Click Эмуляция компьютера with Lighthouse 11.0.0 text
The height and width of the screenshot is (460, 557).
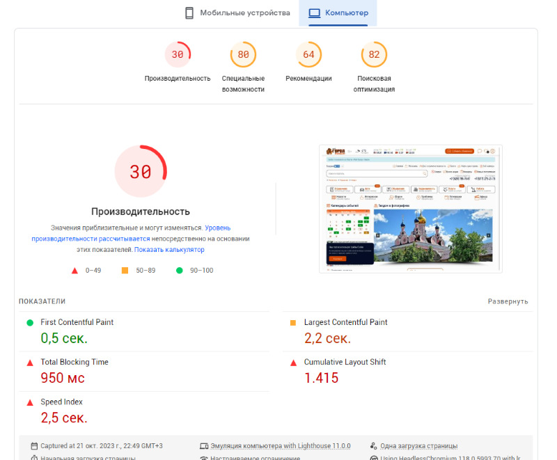280,446
